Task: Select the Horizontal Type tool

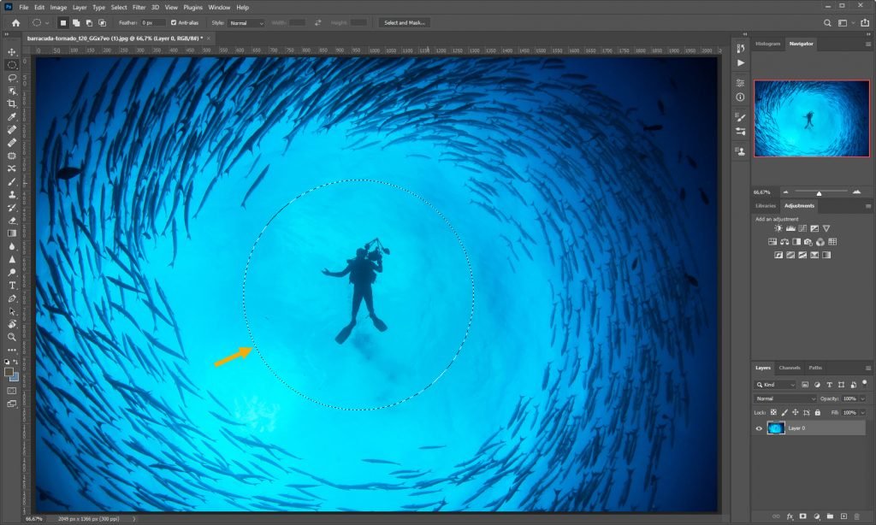Action: coord(12,286)
